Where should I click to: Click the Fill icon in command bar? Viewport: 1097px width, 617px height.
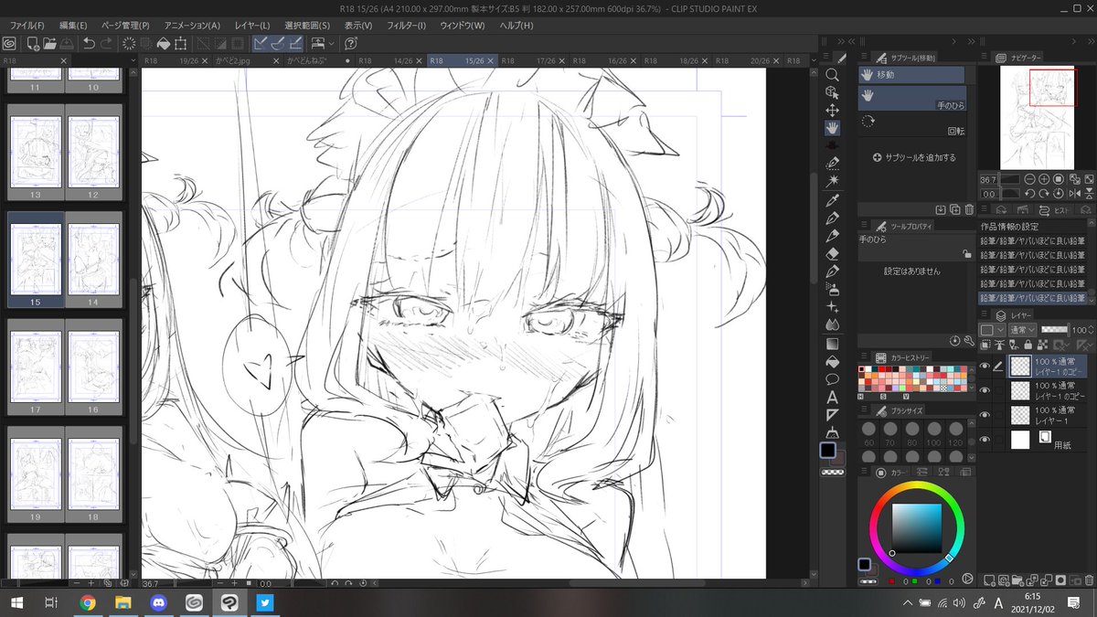click(163, 43)
